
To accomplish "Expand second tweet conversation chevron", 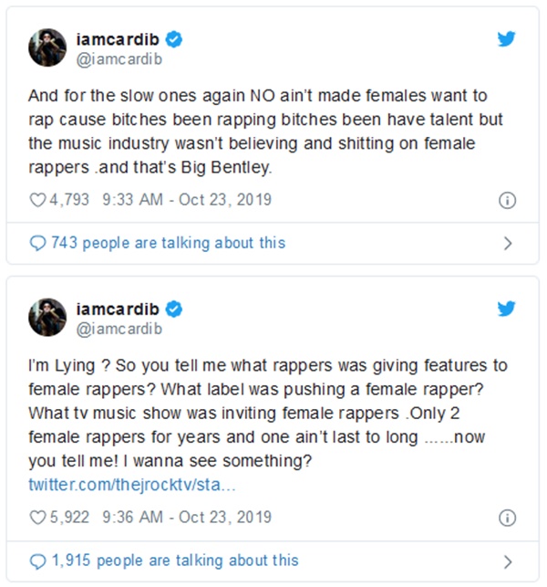I will pos(508,561).
